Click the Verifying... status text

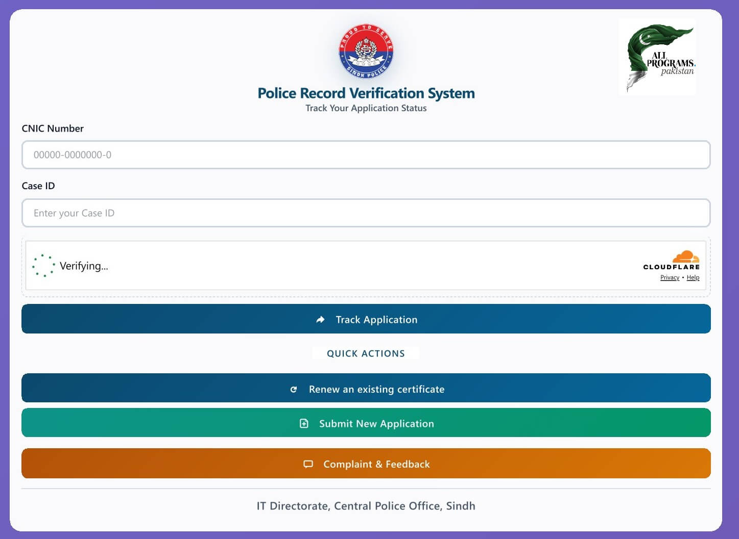click(84, 266)
